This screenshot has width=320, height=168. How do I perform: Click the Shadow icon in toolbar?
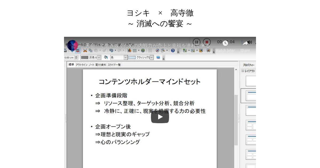pos(158,57)
